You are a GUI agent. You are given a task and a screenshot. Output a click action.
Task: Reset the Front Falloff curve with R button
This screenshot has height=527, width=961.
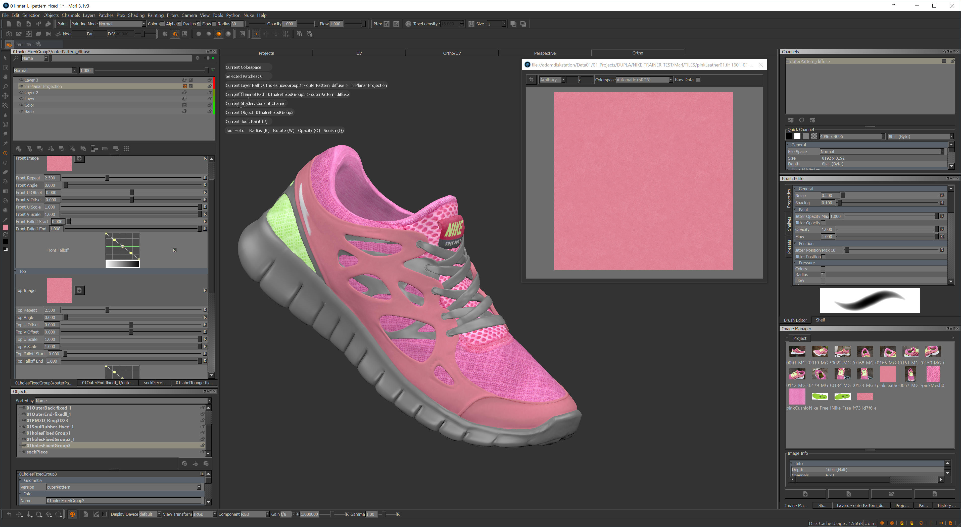pyautogui.click(x=174, y=250)
